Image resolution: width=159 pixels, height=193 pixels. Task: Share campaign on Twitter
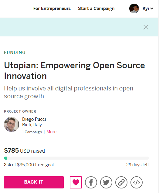click(106, 182)
